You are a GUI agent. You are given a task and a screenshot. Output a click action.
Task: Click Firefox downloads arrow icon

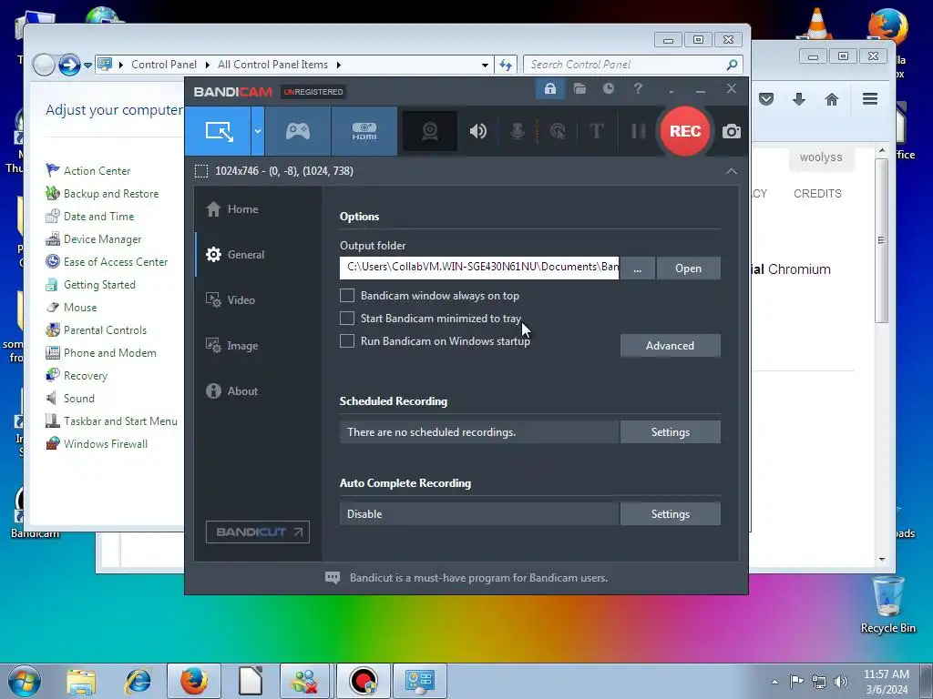(799, 98)
